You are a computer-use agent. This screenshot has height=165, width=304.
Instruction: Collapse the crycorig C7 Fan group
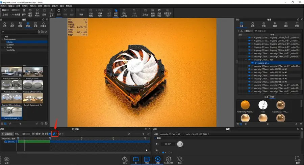[246, 60]
